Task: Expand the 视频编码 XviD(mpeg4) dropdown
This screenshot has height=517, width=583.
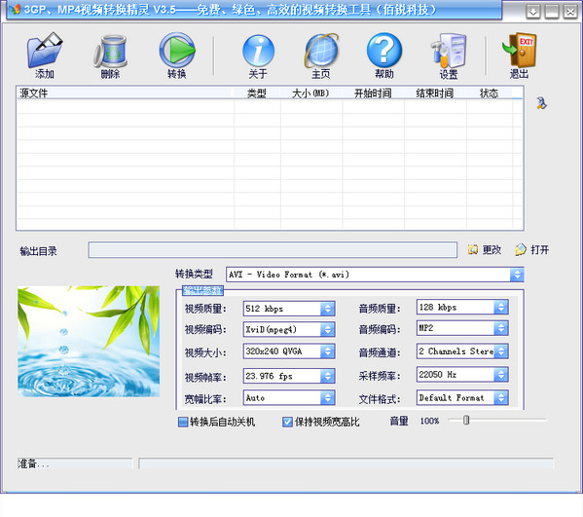Action: [x=327, y=329]
